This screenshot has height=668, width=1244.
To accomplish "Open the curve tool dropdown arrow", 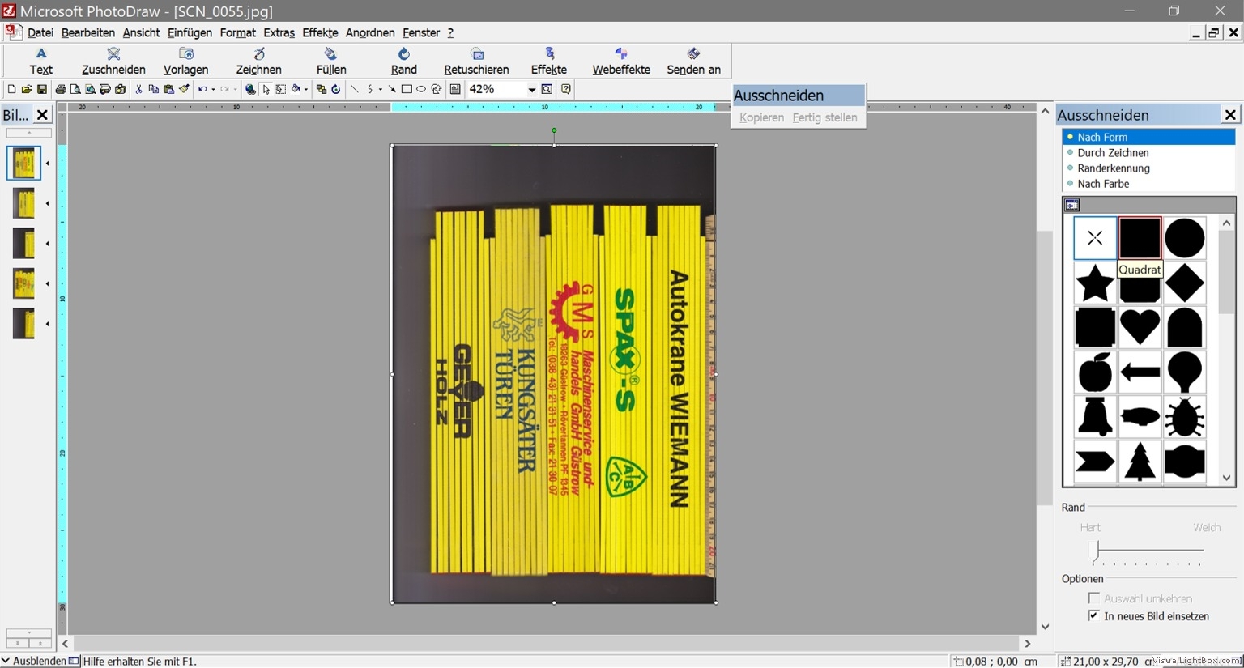I will click(380, 89).
